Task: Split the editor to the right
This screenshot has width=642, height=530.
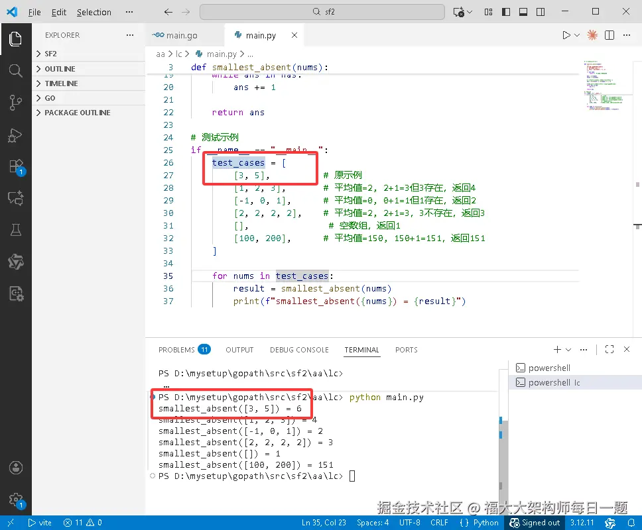Action: (610, 35)
